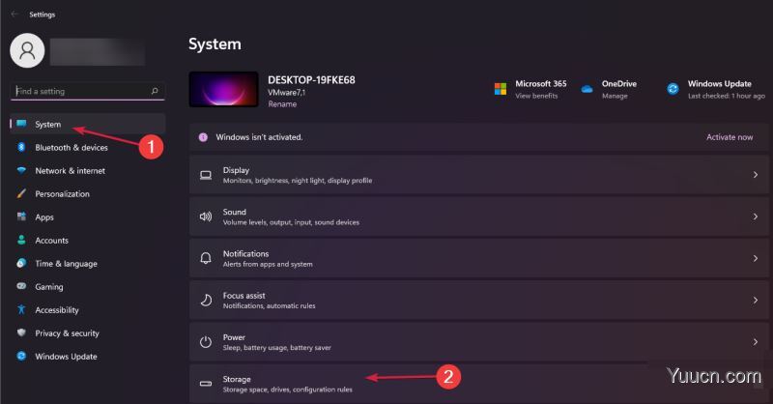The image size is (773, 404).
Task: Click 'Monitors, brightness, night light, display profile' text
Action: point(298,181)
